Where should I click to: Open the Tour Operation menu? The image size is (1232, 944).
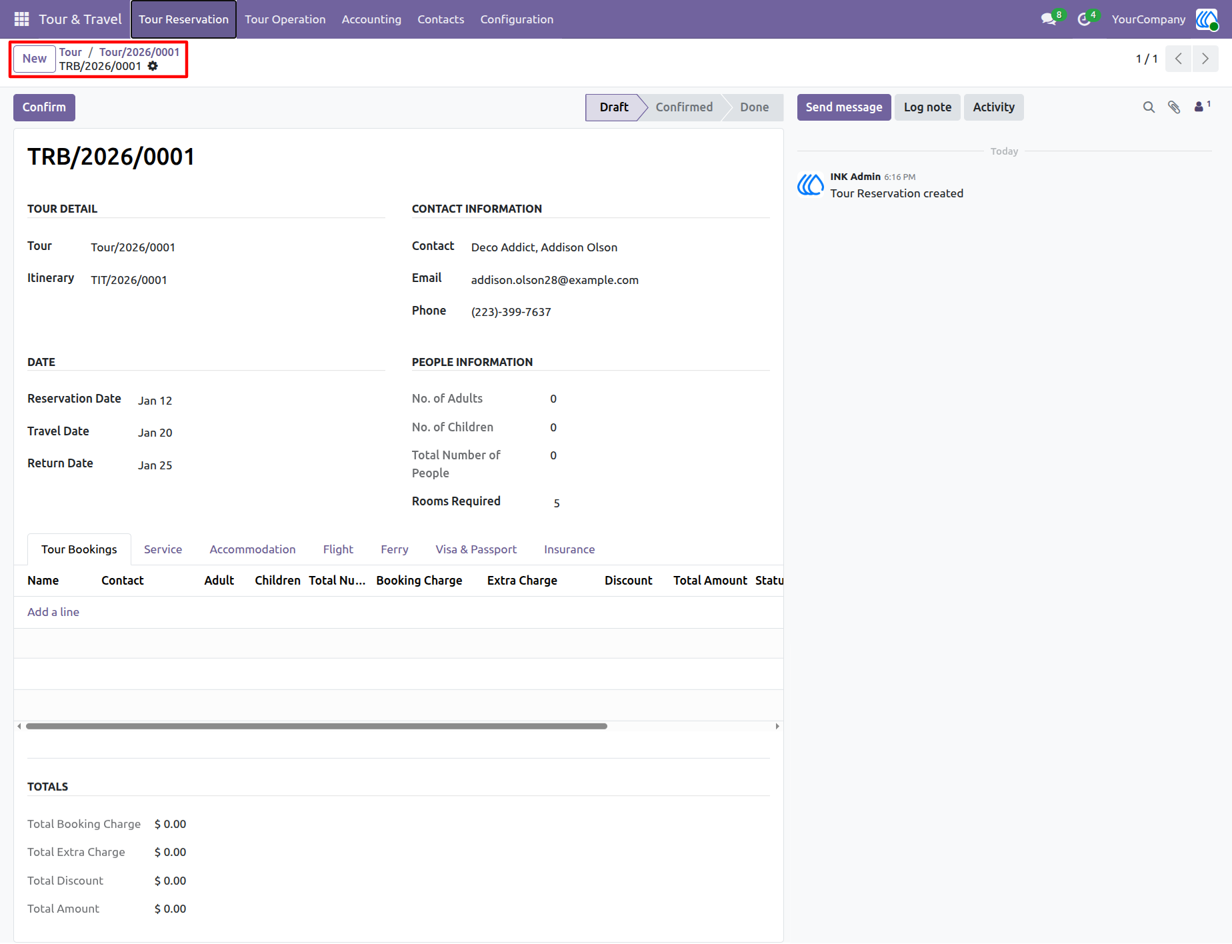click(285, 19)
